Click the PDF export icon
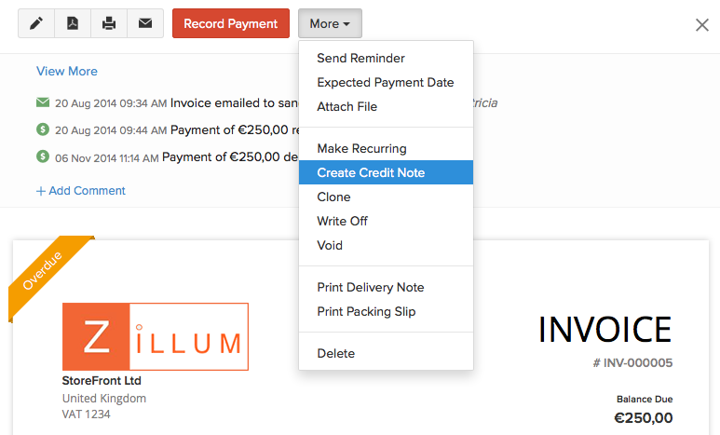Screen dimensions: 720x435 coord(73,23)
